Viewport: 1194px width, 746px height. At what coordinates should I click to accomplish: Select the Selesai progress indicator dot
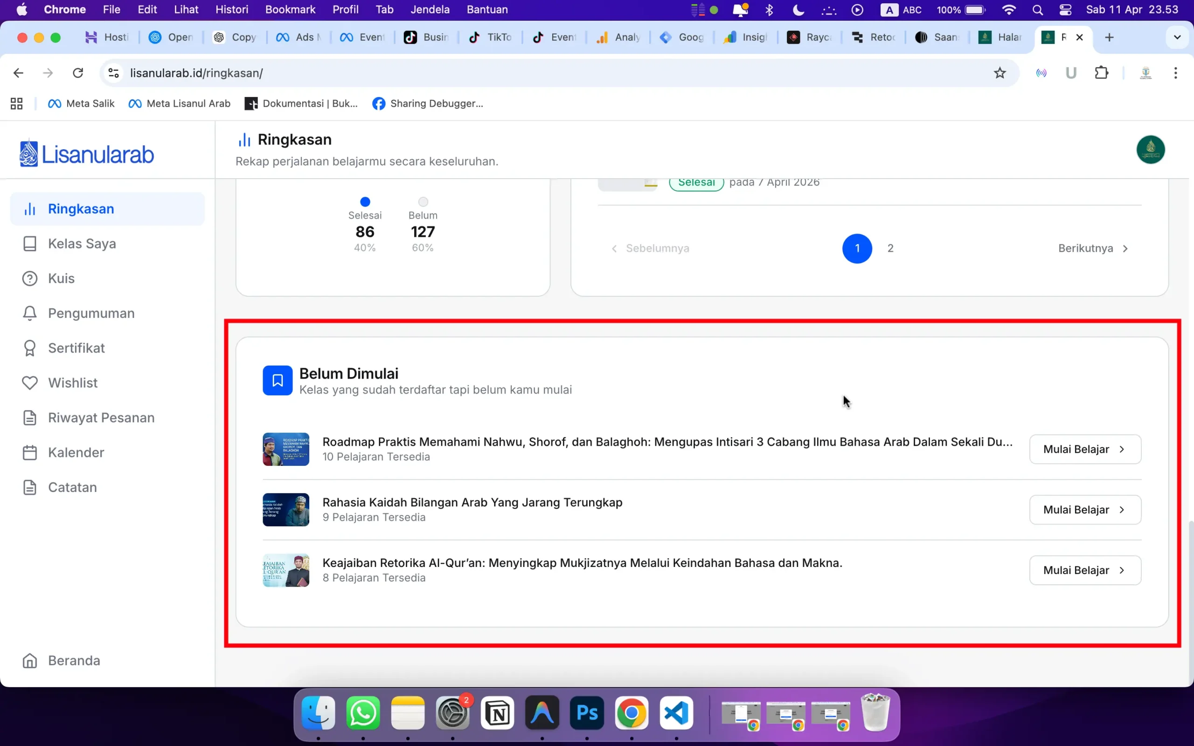[x=365, y=201]
